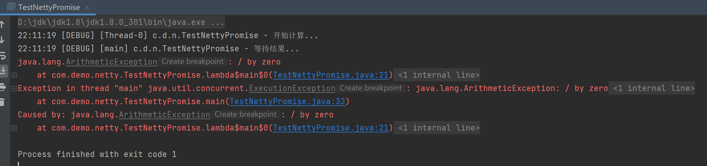Click the down arrow to next stack trace
The height and width of the screenshot is (166, 707).
click(x=2, y=40)
